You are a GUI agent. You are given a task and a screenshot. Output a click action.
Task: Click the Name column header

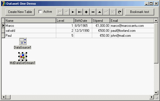coord(30,21)
